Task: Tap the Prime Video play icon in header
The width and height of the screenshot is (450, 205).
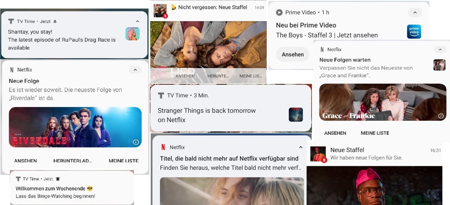Action: coord(279,12)
